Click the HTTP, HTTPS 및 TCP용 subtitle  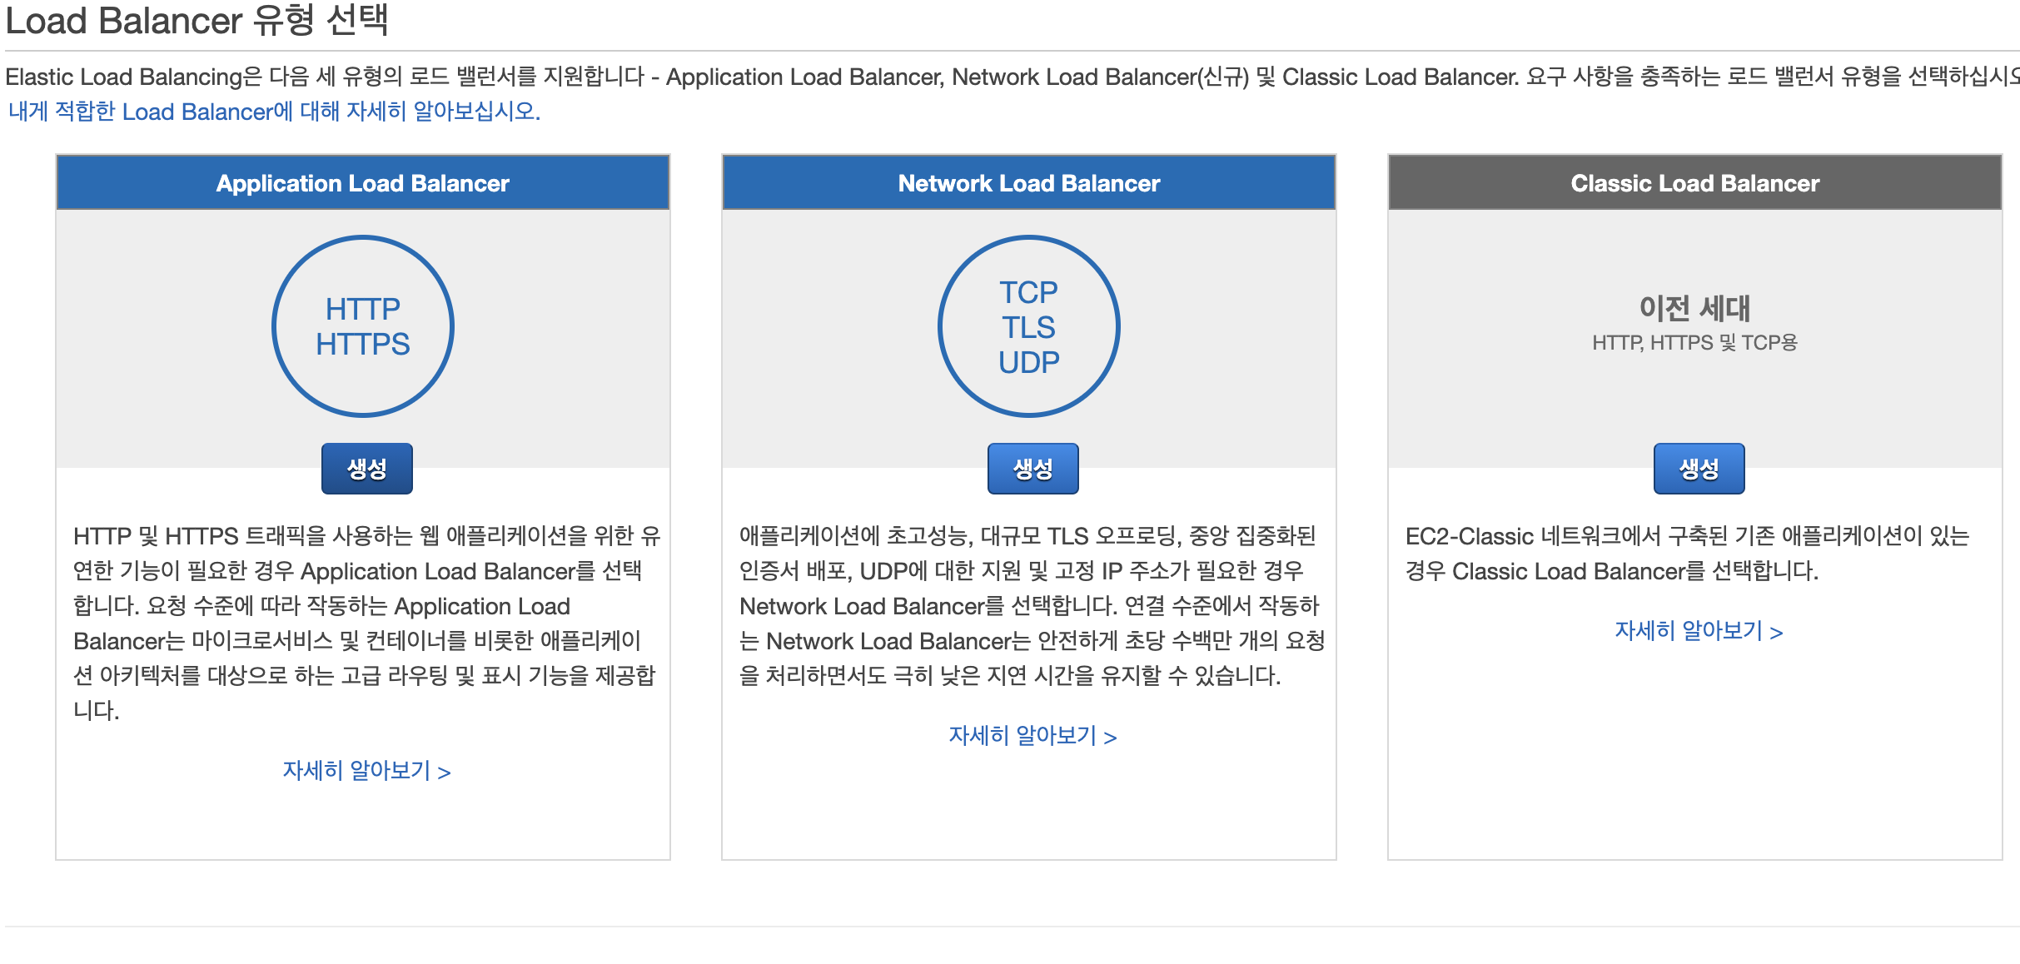coord(1694,343)
